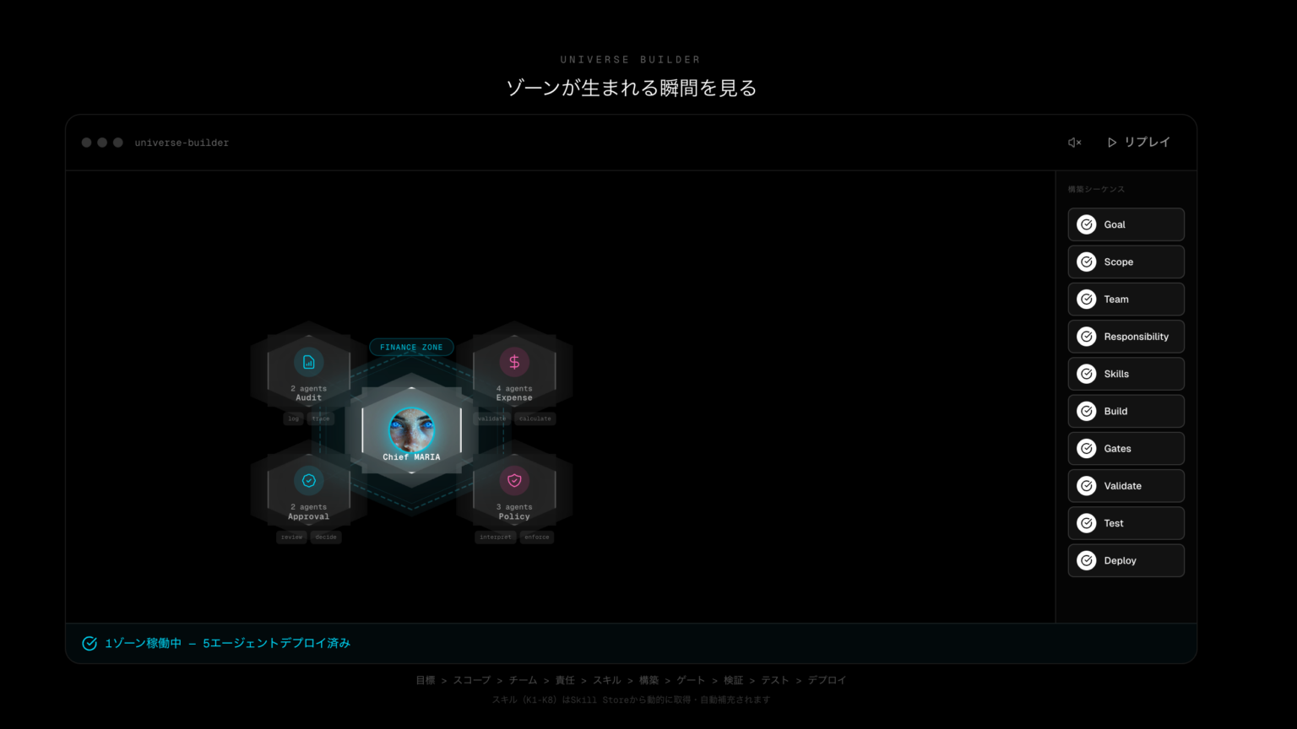The image size is (1297, 729).
Task: Click the checkmark icon beside the Goal step
Action: pos(1087,224)
